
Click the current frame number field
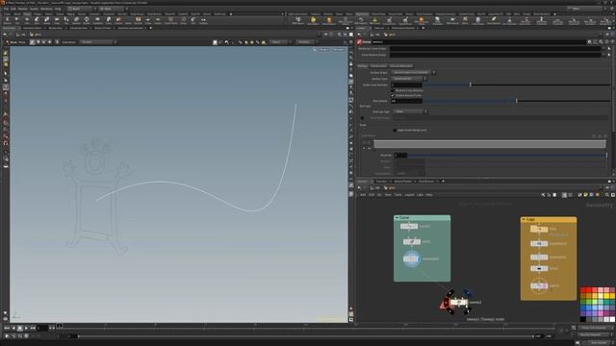(41, 328)
